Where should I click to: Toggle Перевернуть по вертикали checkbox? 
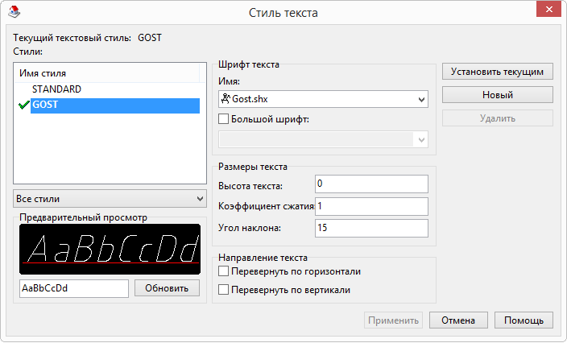tap(224, 290)
